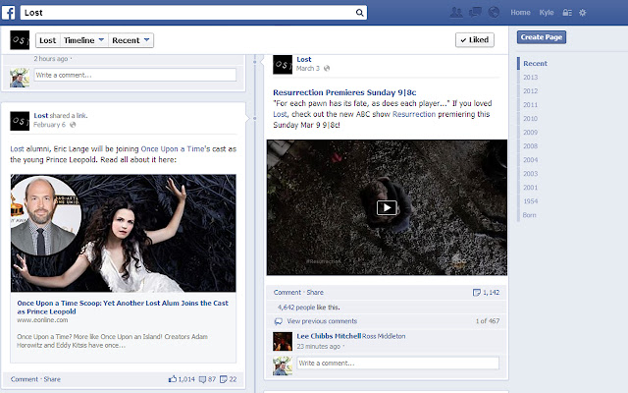
Task: Click Lost avatar on March 3 post
Action: (x=283, y=65)
